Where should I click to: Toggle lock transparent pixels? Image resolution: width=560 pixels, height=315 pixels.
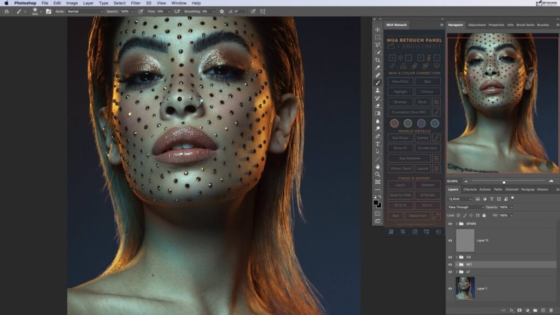[x=458, y=215]
